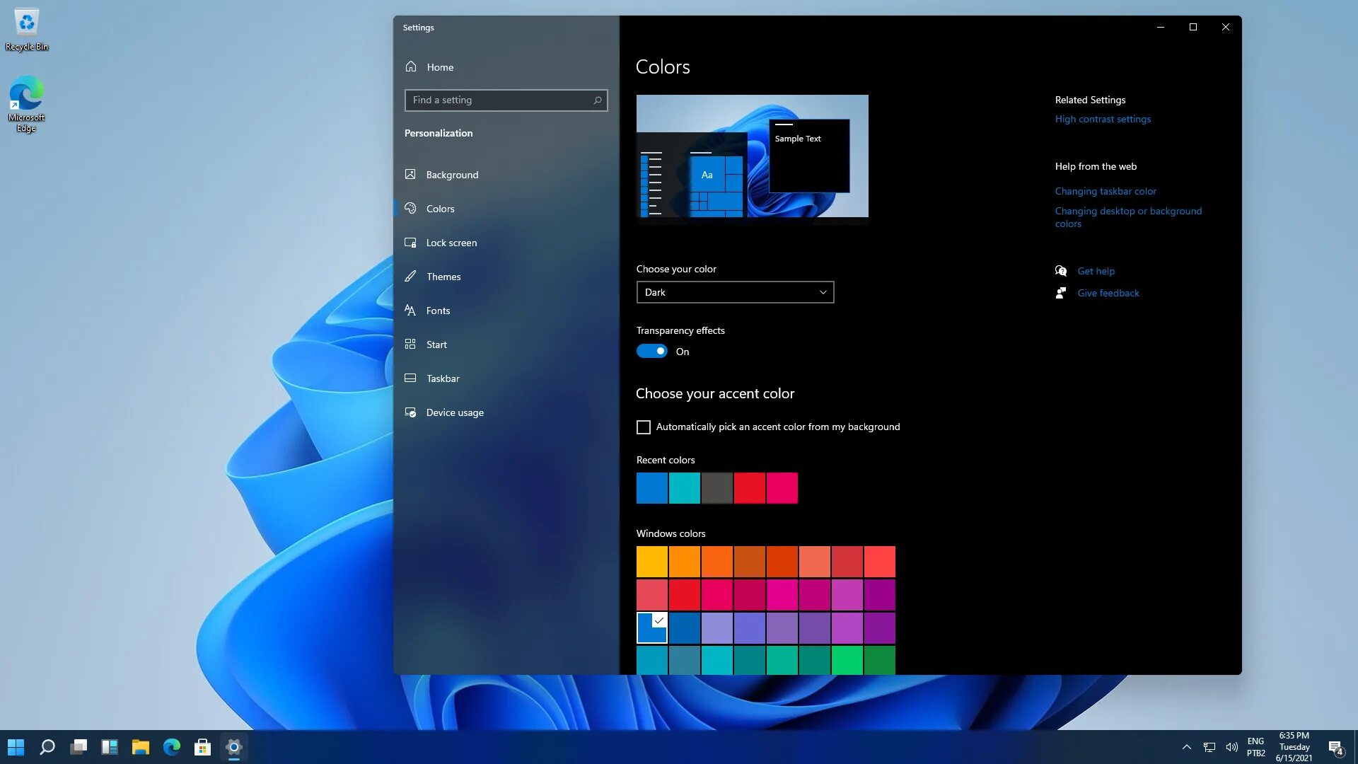Enable automatically pick accent color
Screen dimensions: 1358x764
[644, 427]
